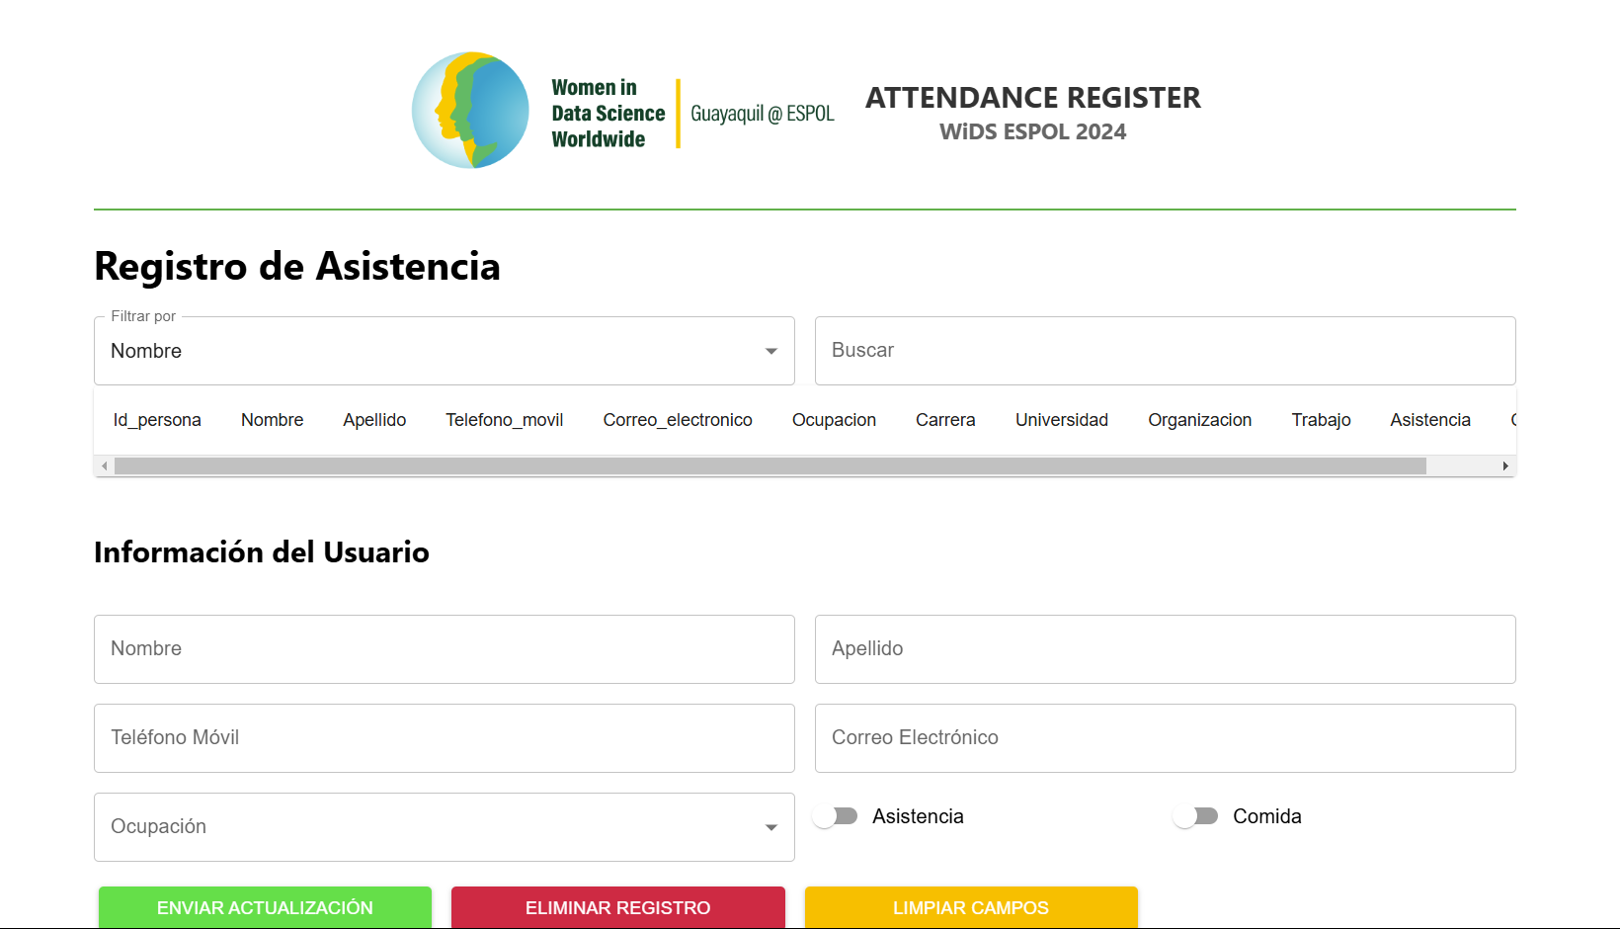Click the Asistencia column header

1430,420
